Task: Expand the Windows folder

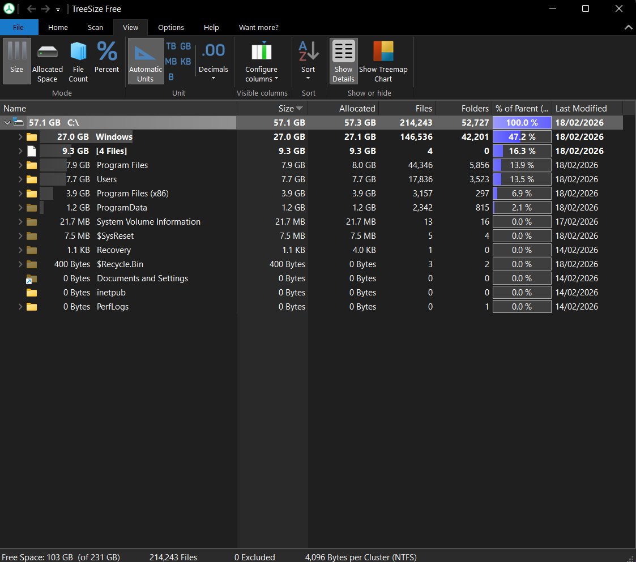Action: pos(20,136)
